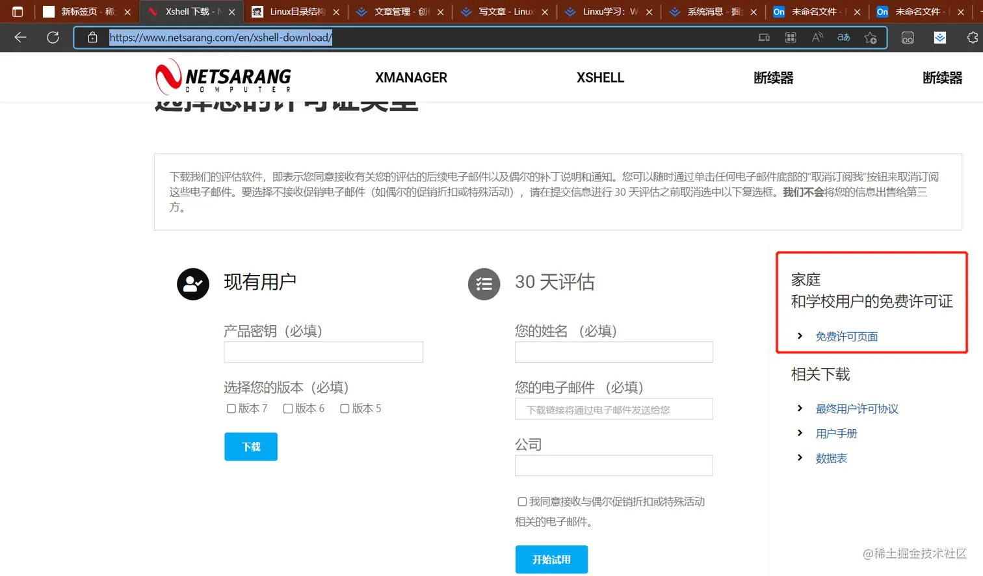
Task: Click the browser address bar URL
Action: (x=220, y=38)
